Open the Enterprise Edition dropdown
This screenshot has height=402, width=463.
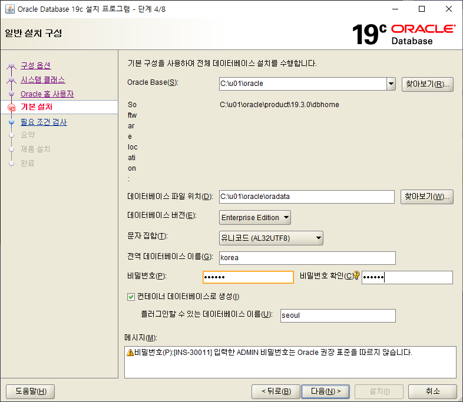pyautogui.click(x=255, y=218)
